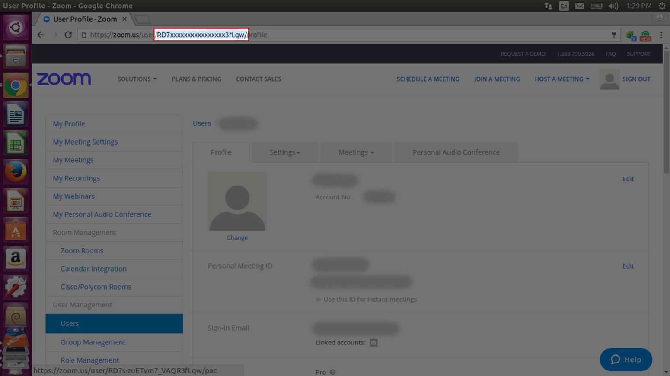Image resolution: width=670 pixels, height=376 pixels.
Task: Open the Help chat button
Action: point(626,360)
